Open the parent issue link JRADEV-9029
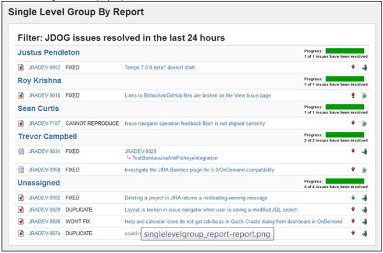383x253 pixels. point(140,151)
